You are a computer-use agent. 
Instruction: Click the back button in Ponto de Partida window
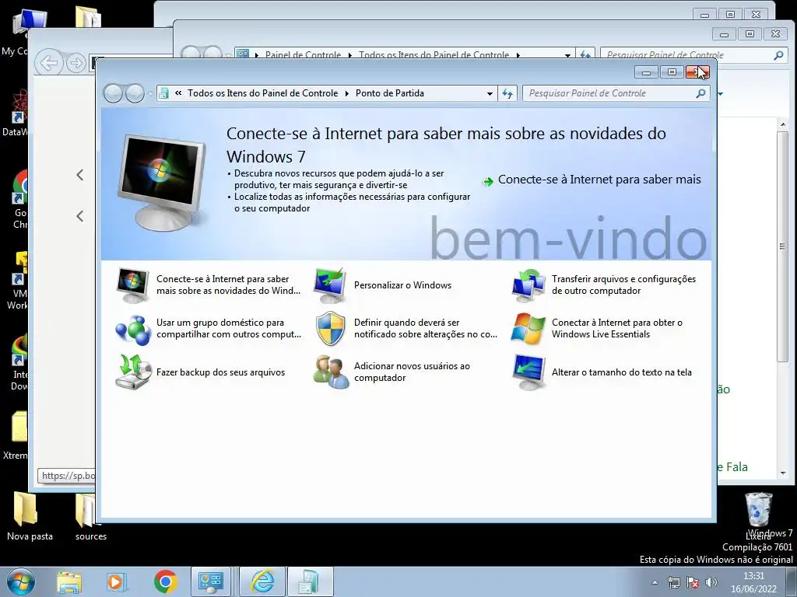coord(113,93)
